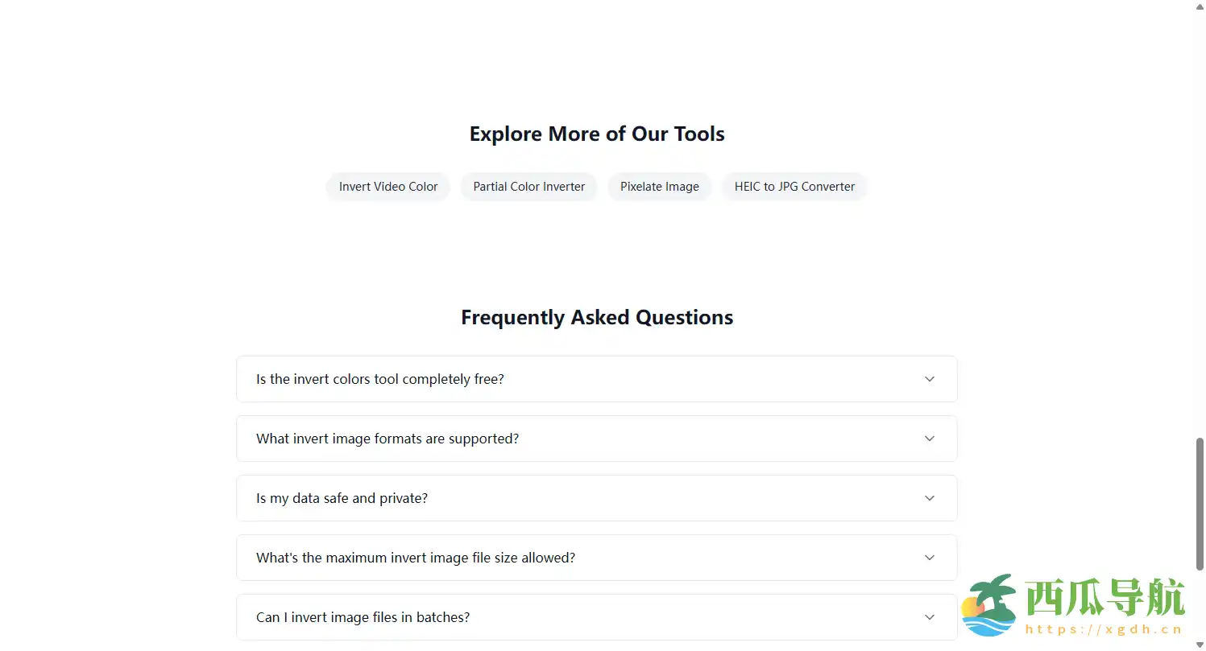The height and width of the screenshot is (651, 1206).
Task: Click the https://xgdh.cn watermark URL text
Action: point(1103,630)
